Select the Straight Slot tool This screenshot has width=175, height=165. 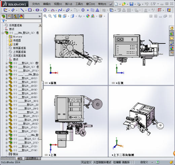pyautogui.click(x=37, y=10)
